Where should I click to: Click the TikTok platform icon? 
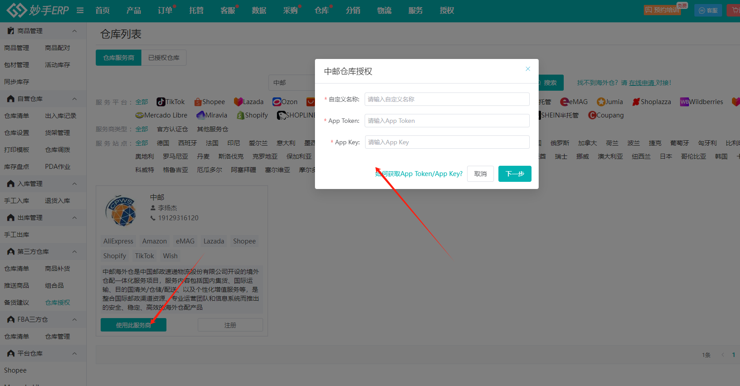pyautogui.click(x=161, y=102)
